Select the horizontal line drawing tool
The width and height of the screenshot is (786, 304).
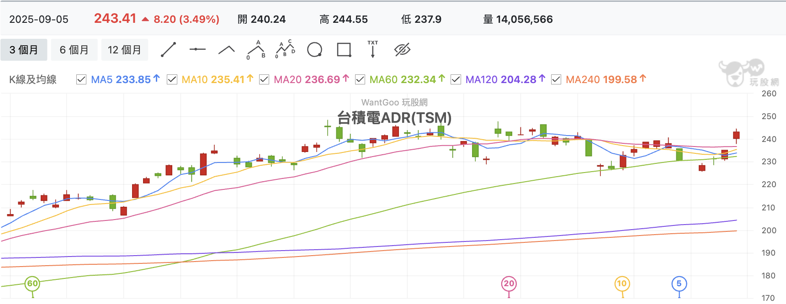197,49
